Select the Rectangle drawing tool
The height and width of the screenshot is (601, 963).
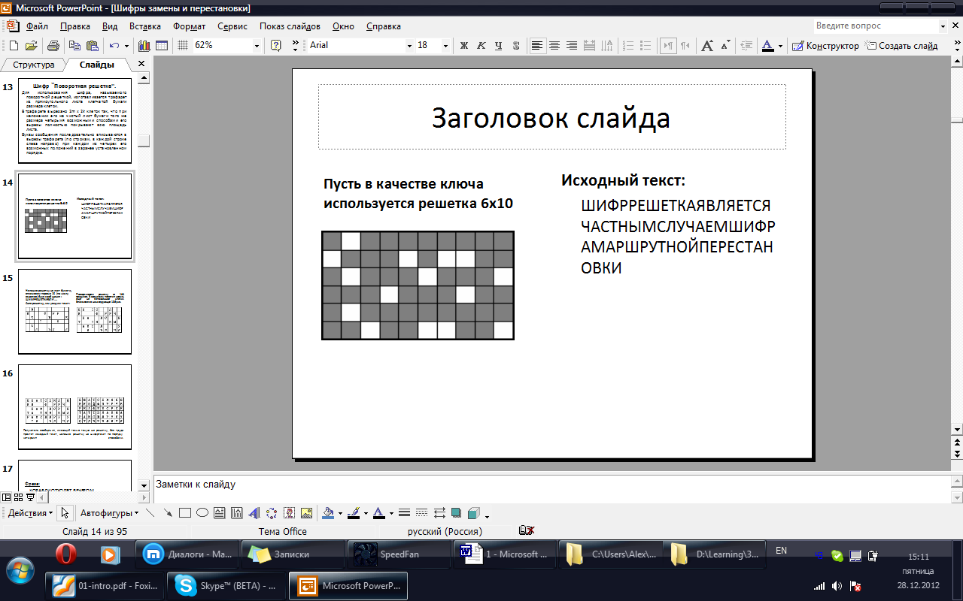click(185, 513)
